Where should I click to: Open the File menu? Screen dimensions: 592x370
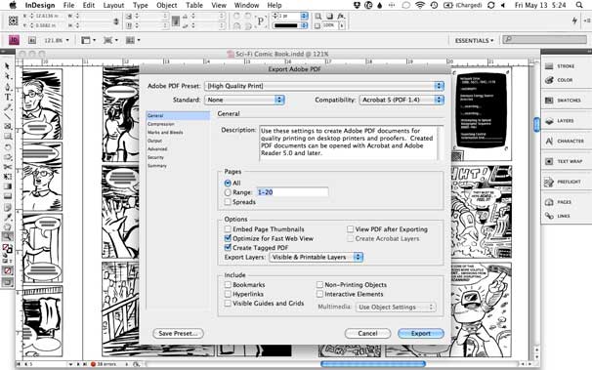click(x=68, y=5)
